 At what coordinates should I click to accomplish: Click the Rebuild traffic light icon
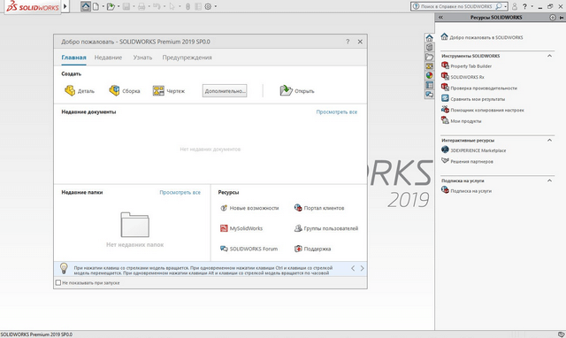187,6
